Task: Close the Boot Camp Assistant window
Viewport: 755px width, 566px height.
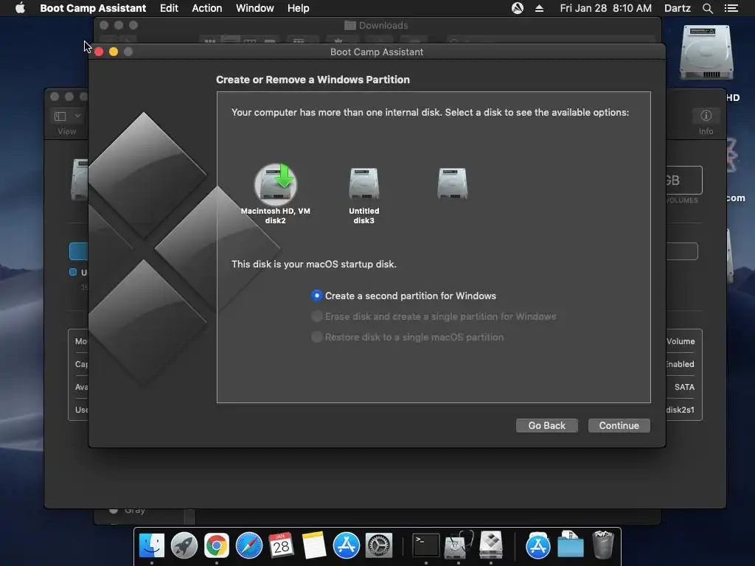Action: (99, 52)
